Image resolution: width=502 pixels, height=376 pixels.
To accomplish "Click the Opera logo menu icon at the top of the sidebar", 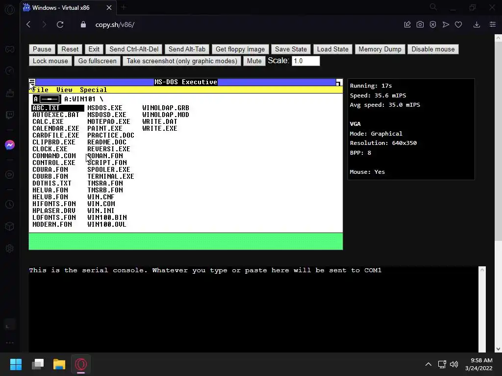I will pos(10,9).
